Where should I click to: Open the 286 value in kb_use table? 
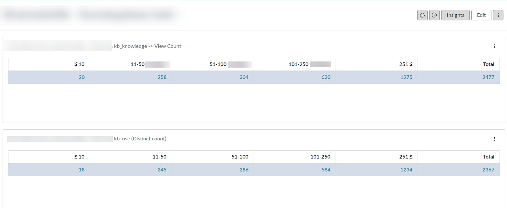coord(244,170)
